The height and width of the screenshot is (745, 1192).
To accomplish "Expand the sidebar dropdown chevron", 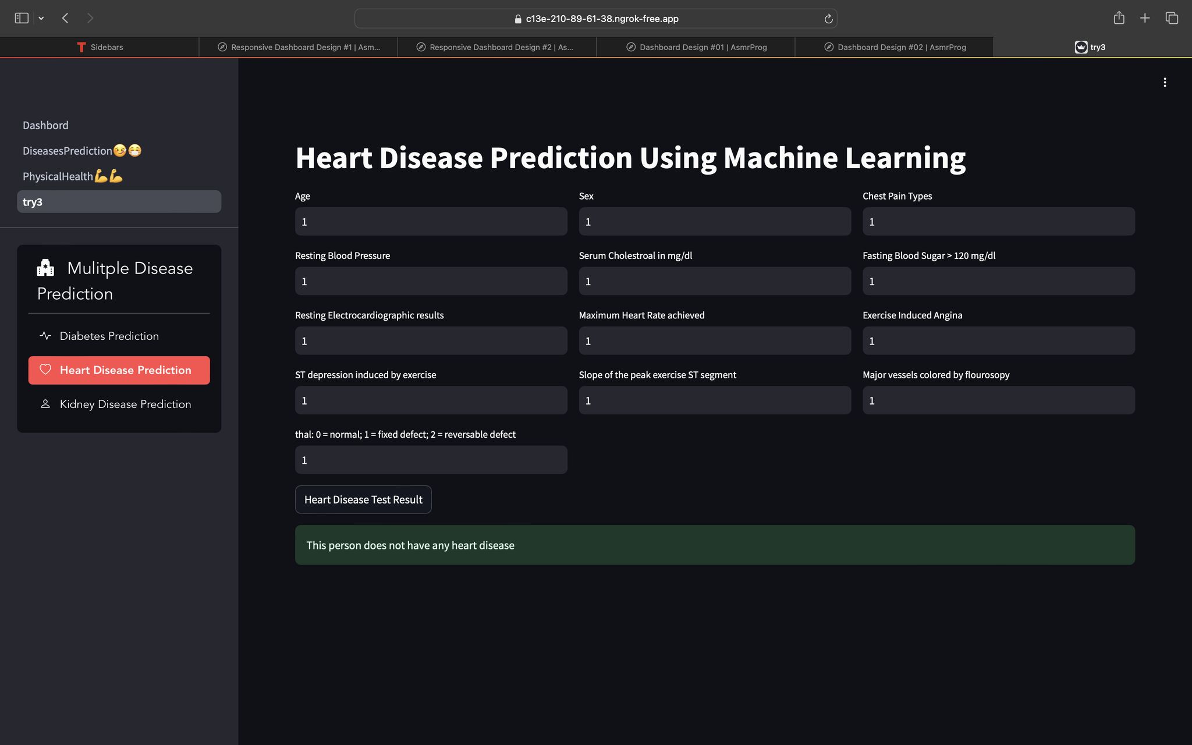I will [41, 18].
